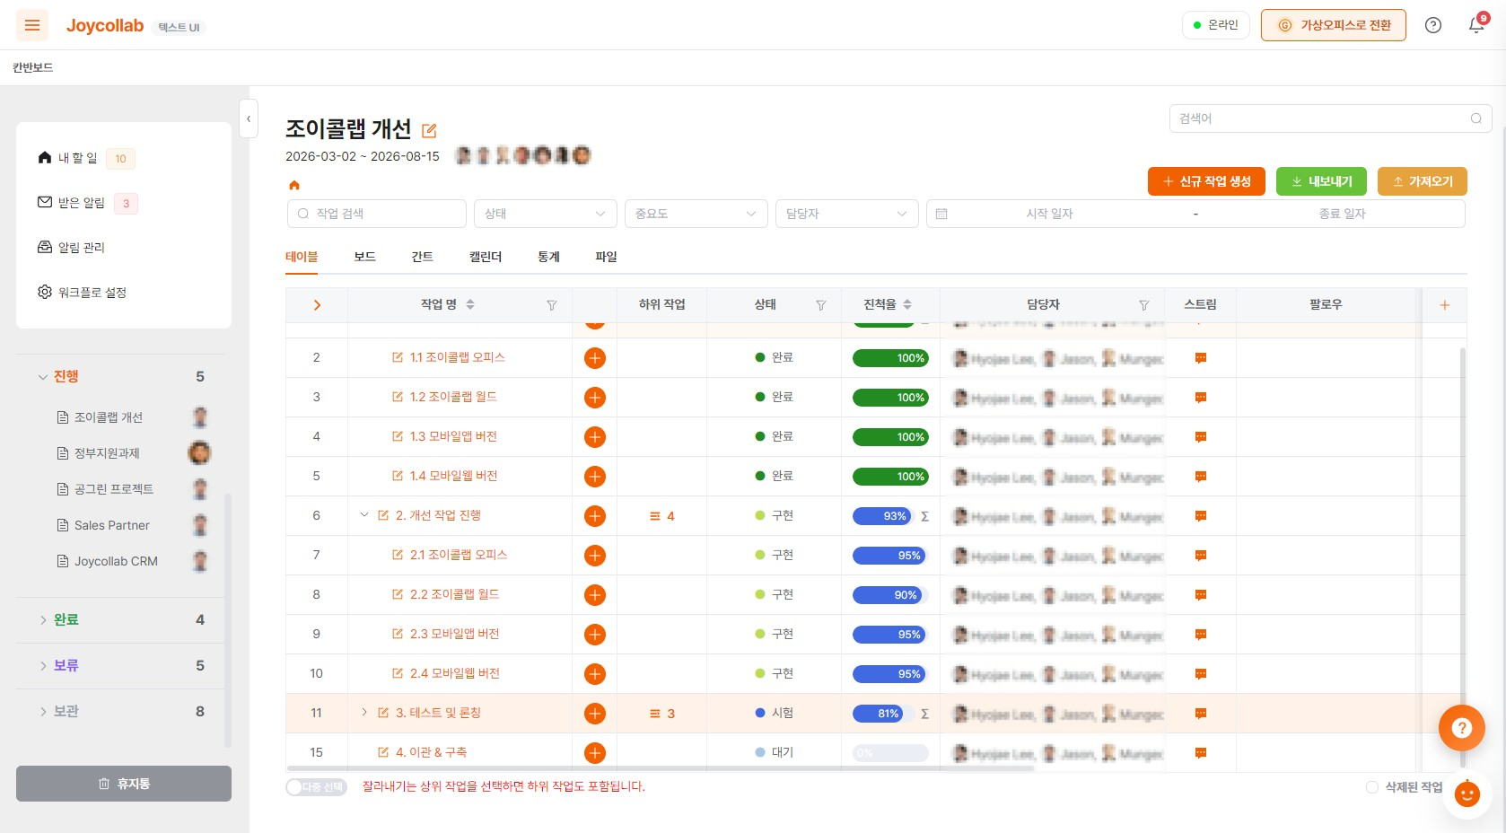
Task: Focus the 검색어 search field
Action: (x=1330, y=118)
